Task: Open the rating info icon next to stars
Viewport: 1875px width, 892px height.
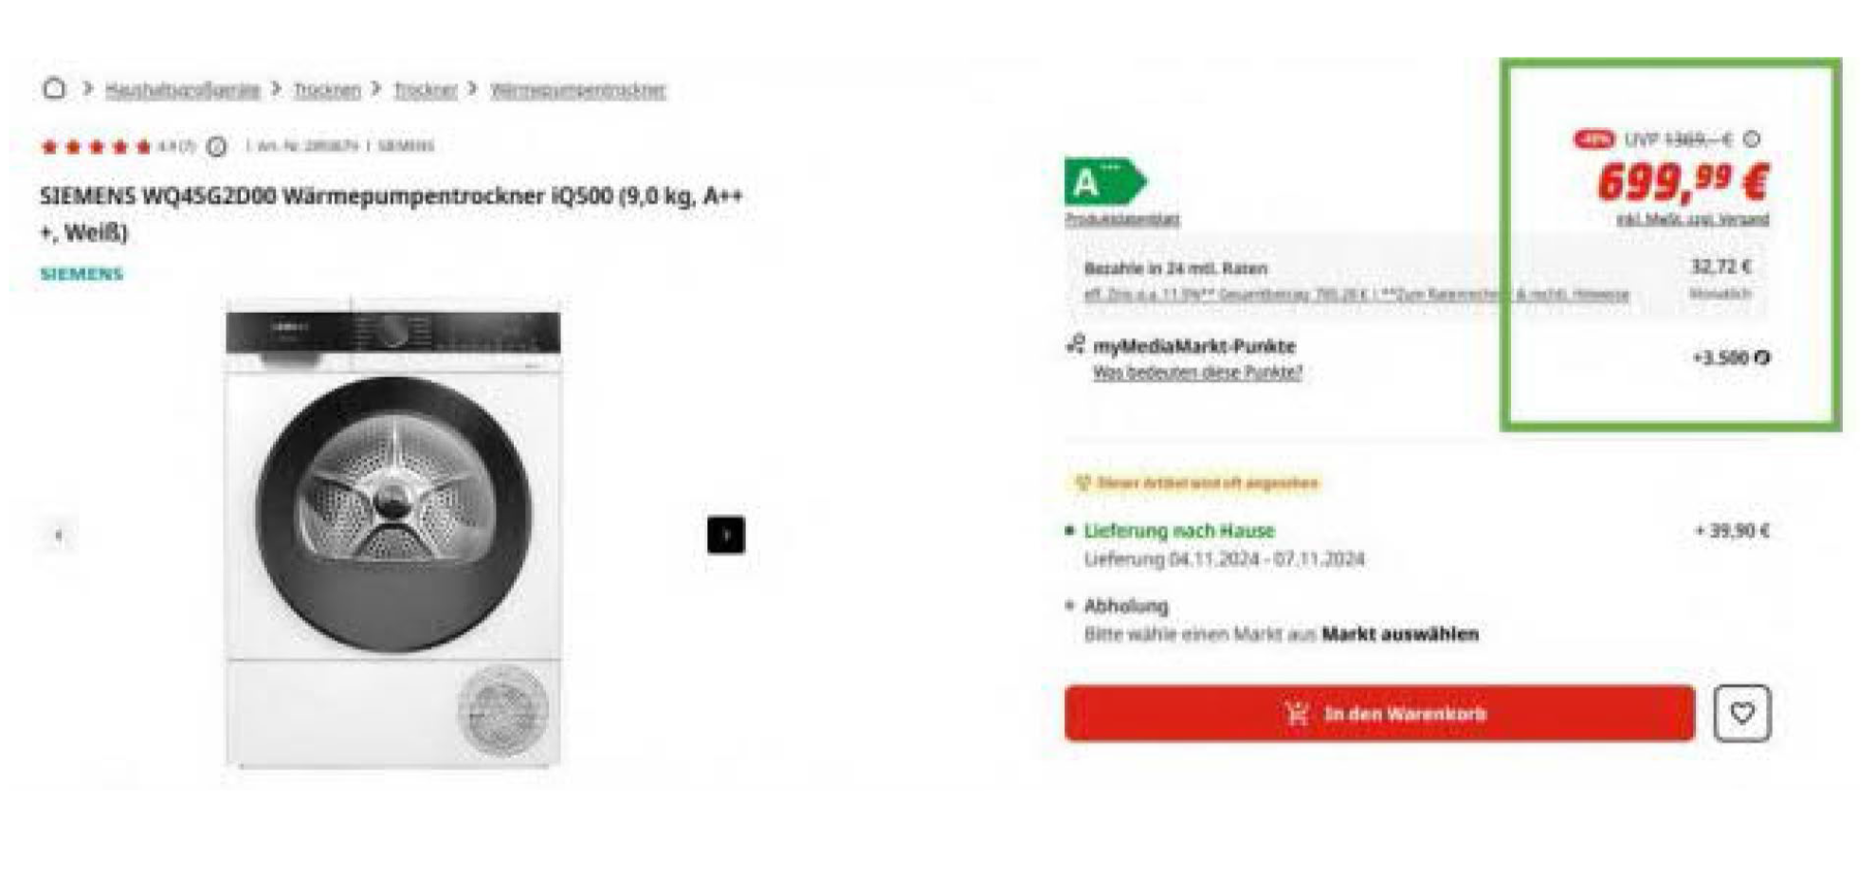Action: [217, 146]
